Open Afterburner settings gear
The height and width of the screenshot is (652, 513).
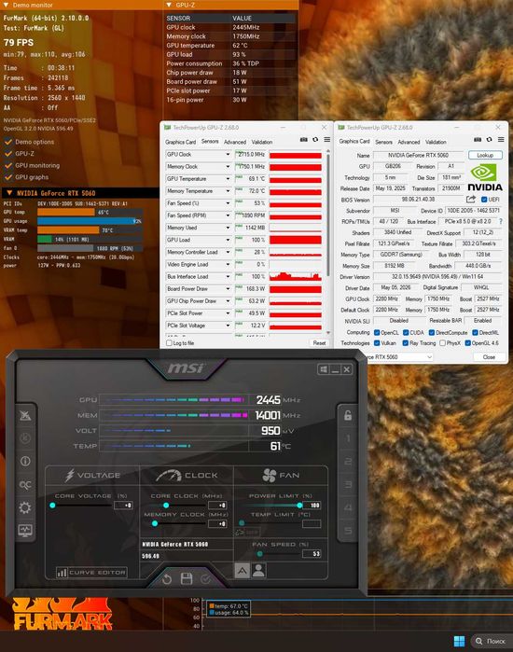(x=25, y=507)
